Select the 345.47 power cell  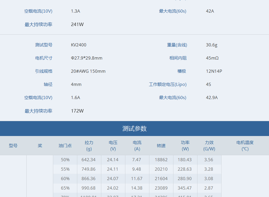click(x=185, y=188)
